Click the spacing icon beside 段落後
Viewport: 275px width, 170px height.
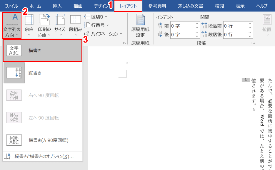[x=204, y=34]
